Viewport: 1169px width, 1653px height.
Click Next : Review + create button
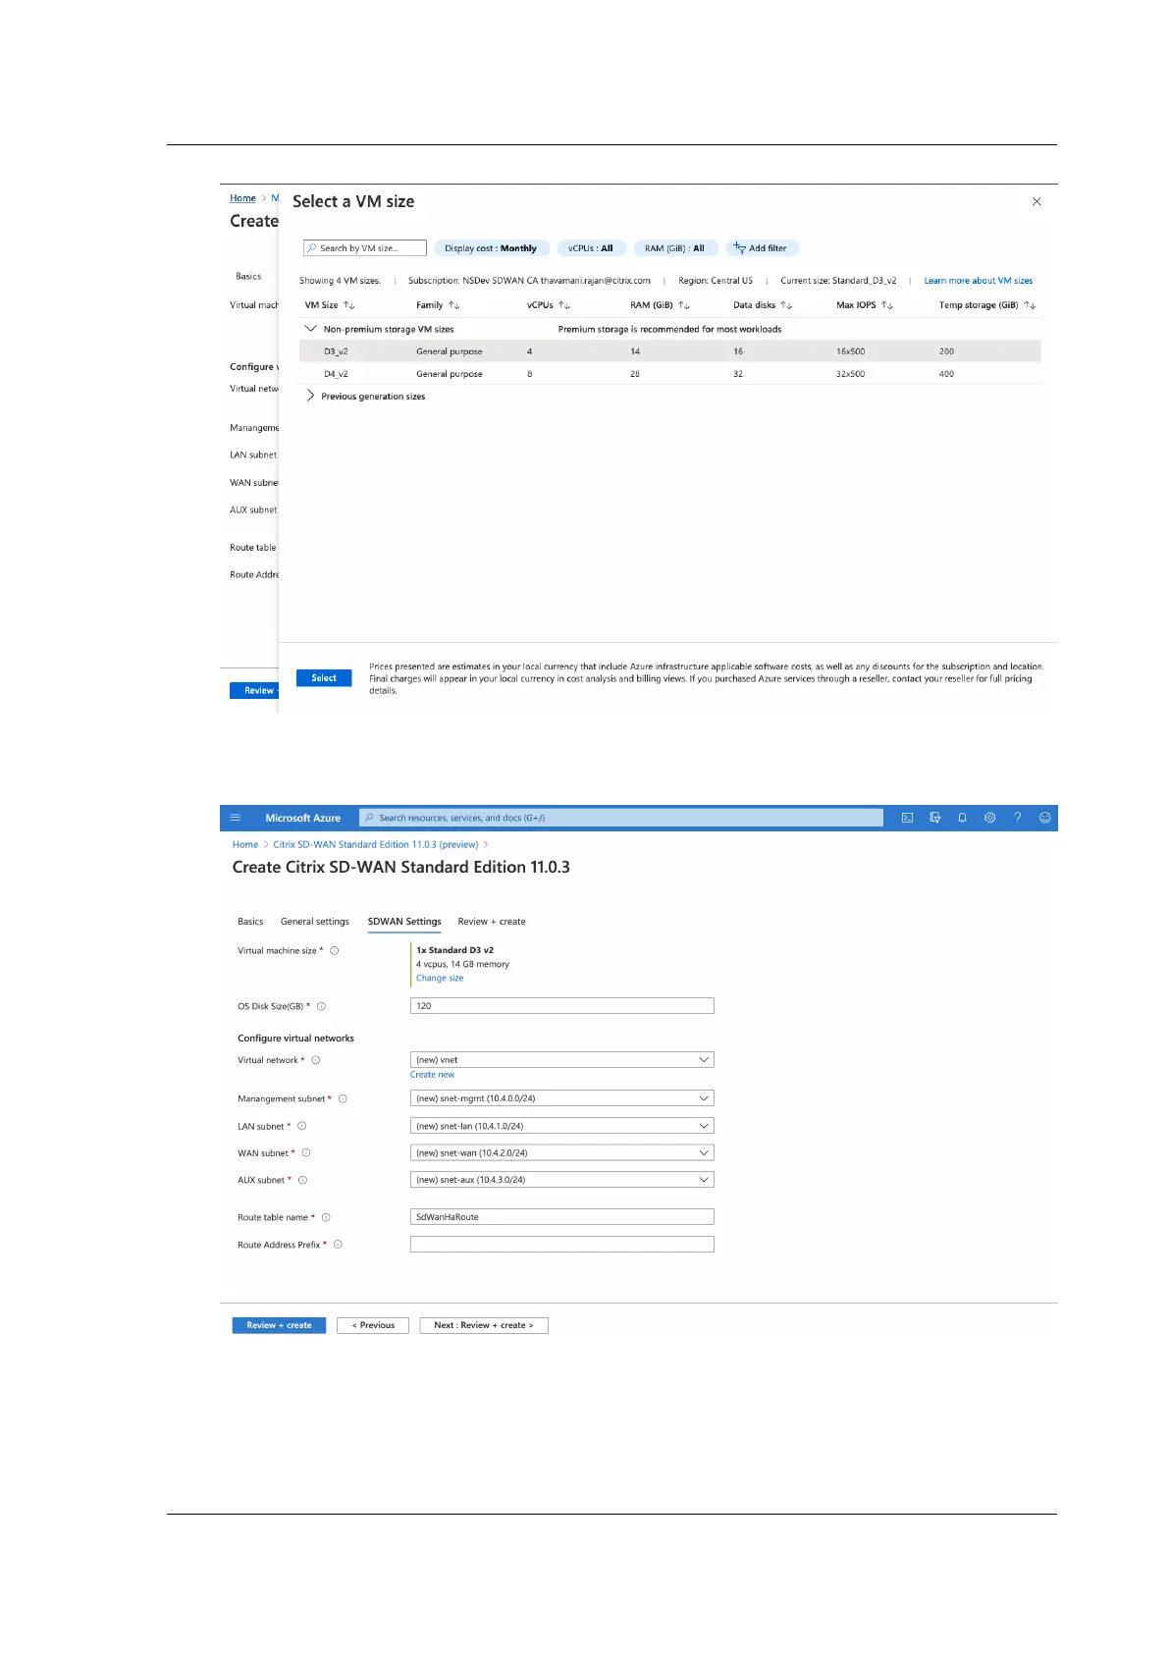484,1325
